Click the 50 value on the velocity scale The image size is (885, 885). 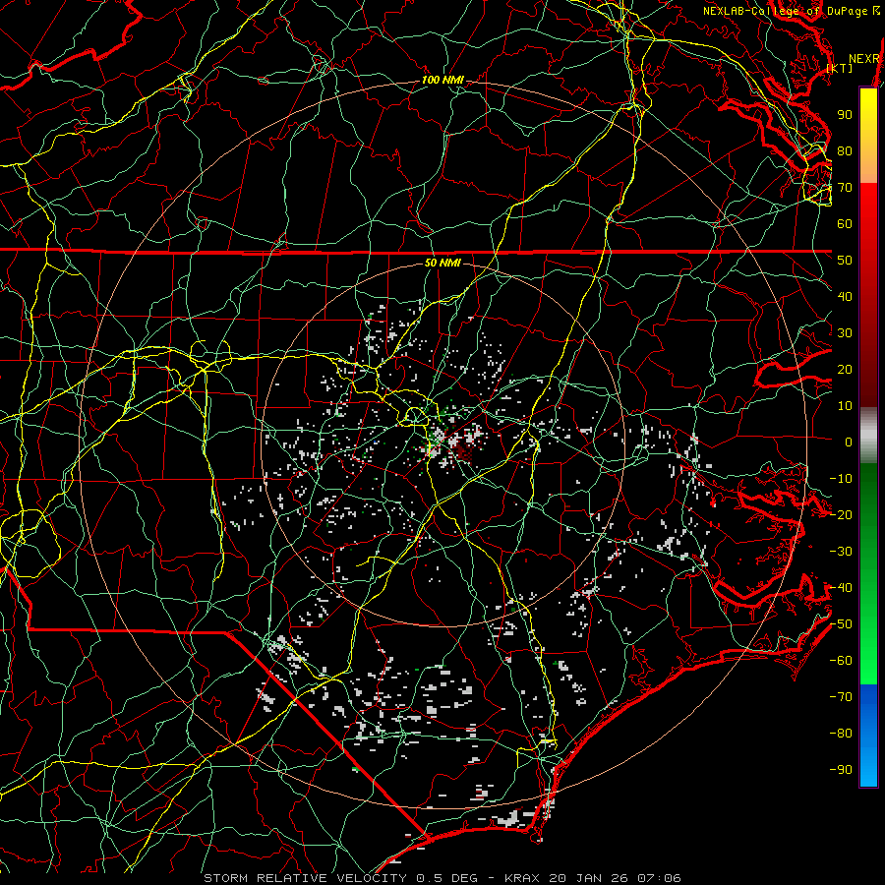click(x=845, y=261)
